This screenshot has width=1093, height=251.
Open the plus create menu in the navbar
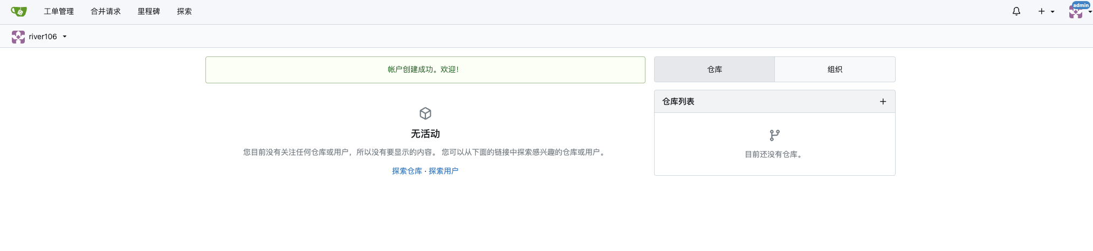coord(1046,11)
